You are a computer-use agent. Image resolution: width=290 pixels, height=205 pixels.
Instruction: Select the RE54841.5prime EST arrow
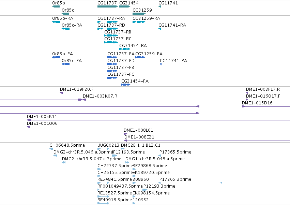(x=103, y=183)
